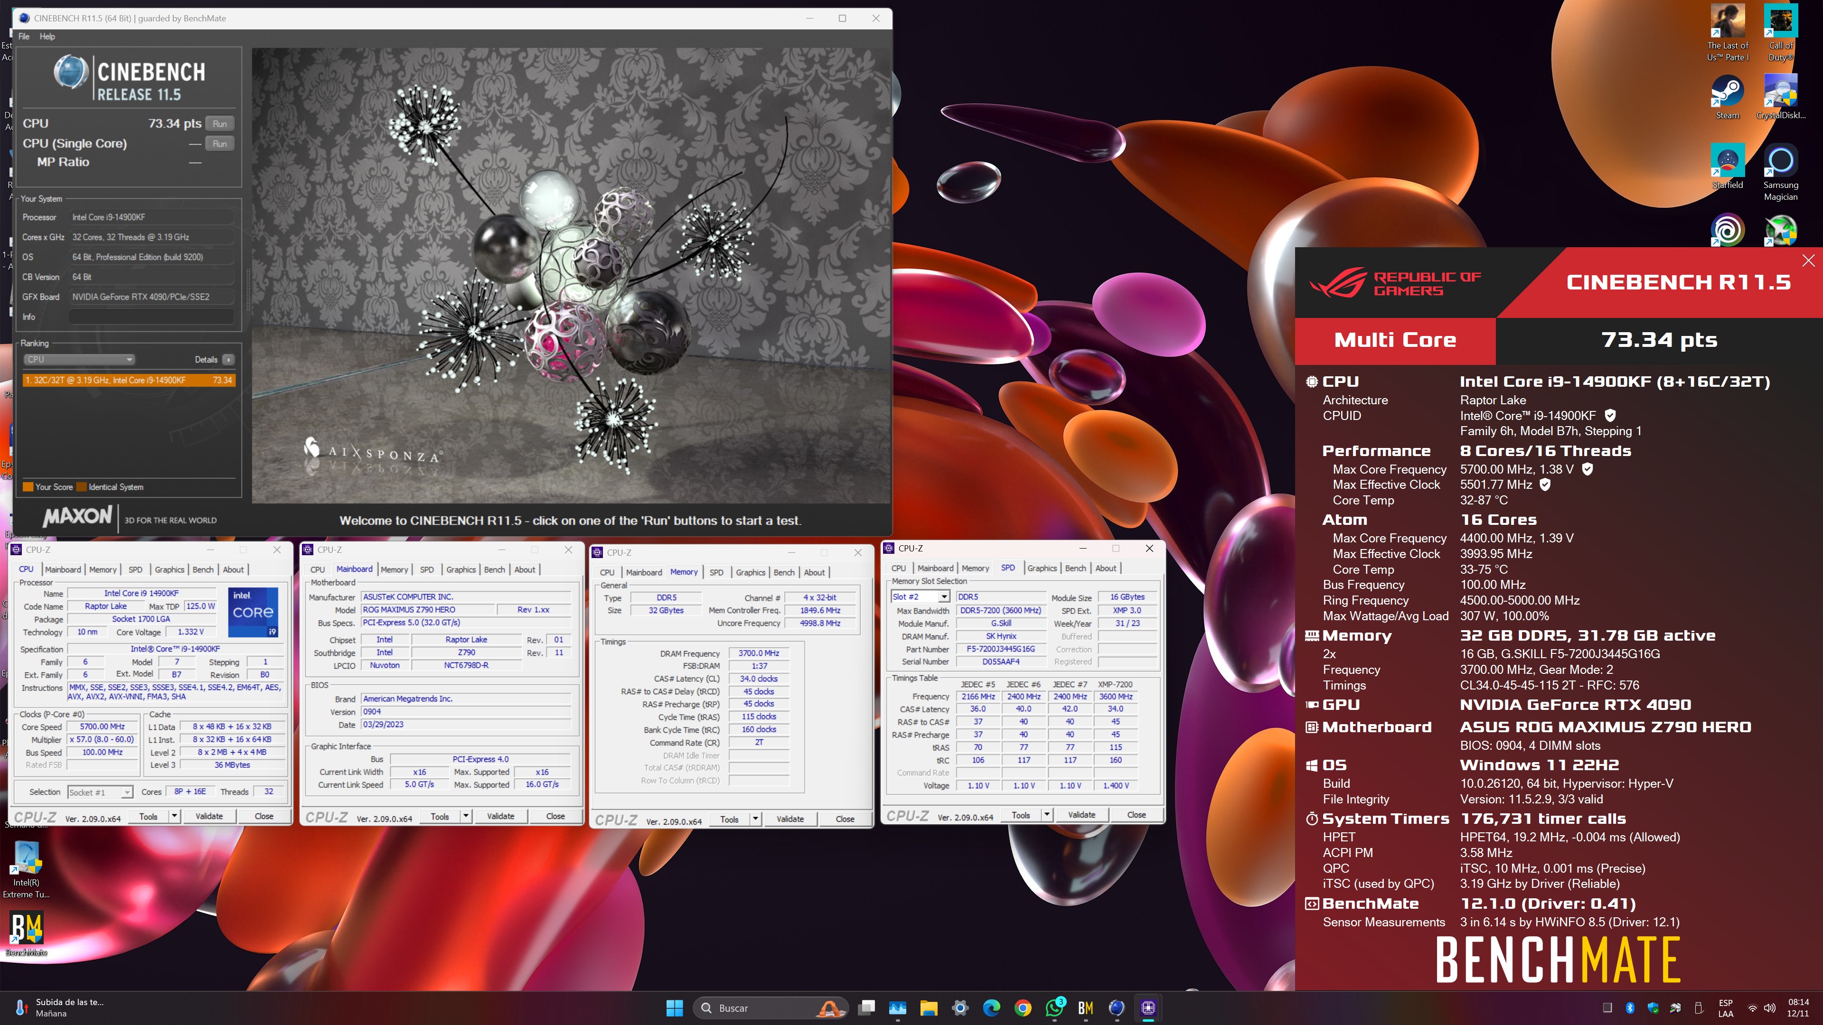Open Microsoft Edge from the taskbar
1823x1025 pixels.
991,1008
